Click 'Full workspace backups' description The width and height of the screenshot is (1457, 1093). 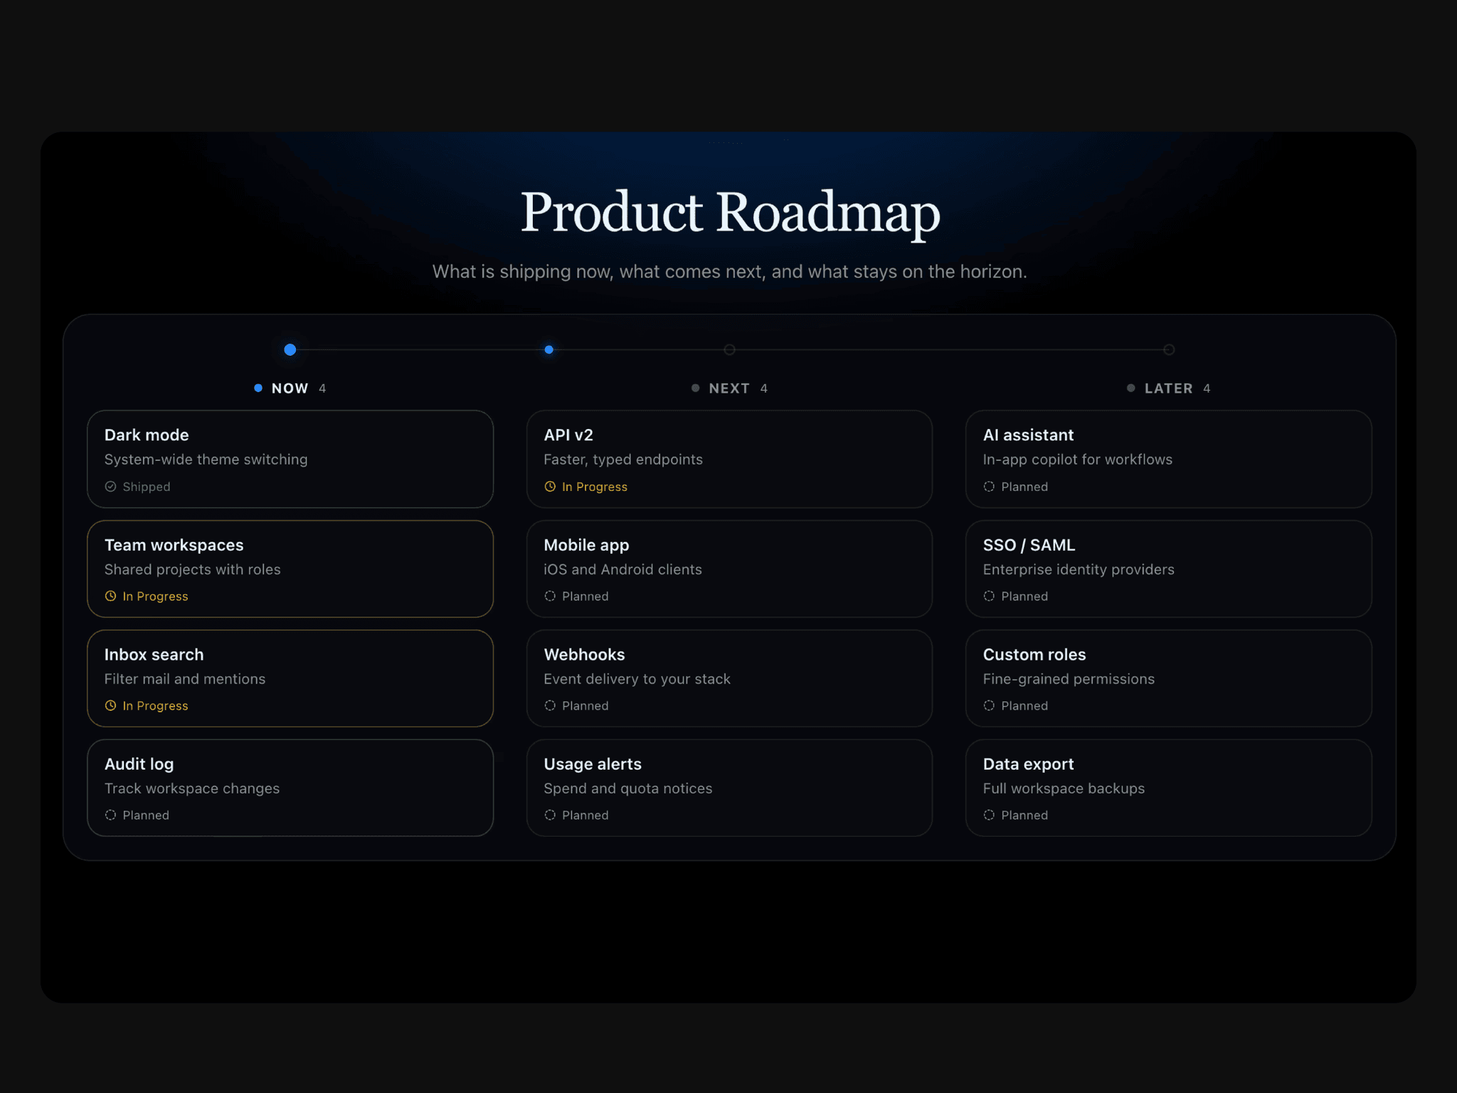click(x=1064, y=788)
